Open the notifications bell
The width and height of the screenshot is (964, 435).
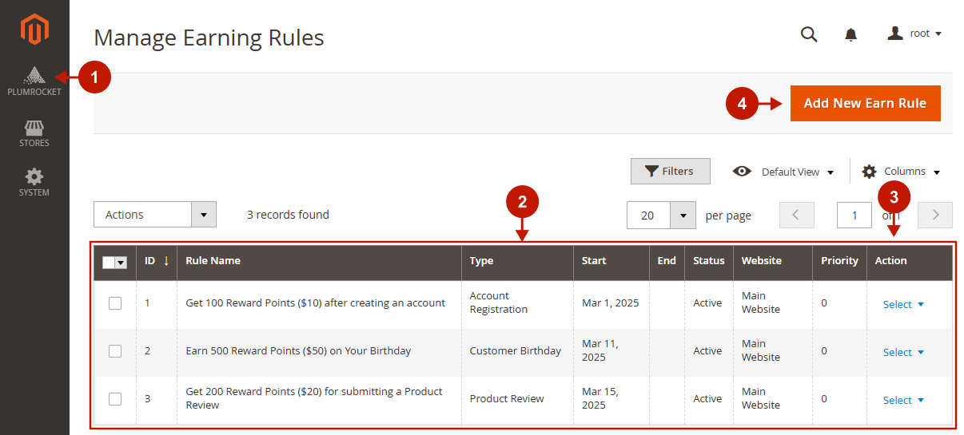850,34
